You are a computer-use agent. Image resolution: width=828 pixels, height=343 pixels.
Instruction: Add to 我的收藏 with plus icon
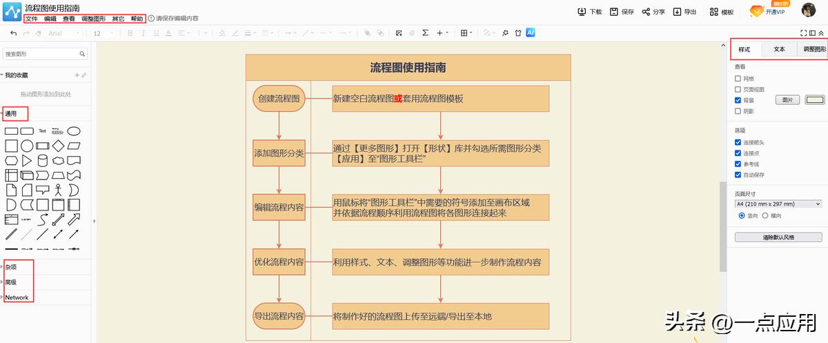click(x=77, y=75)
